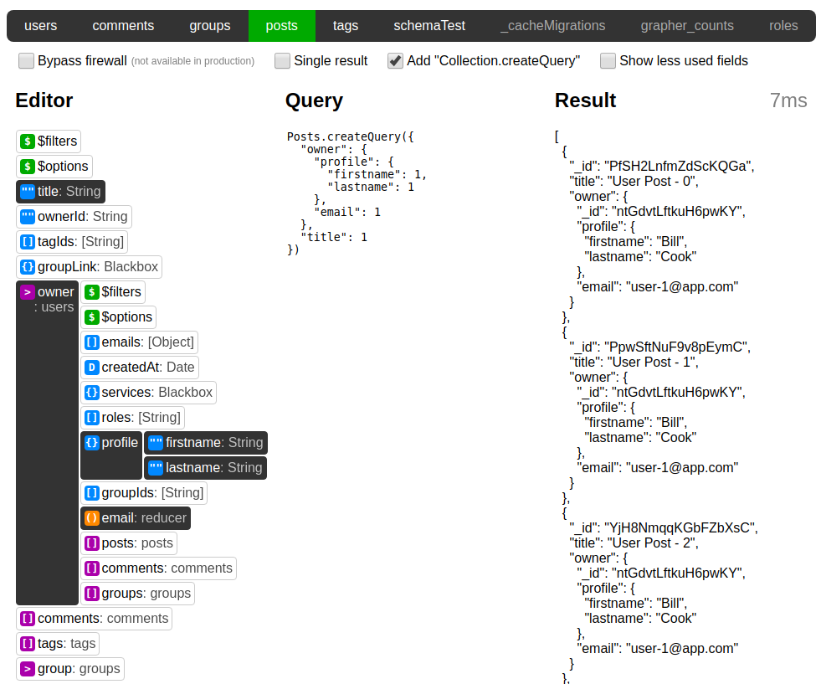The width and height of the screenshot is (821, 684).
Task: Open the _cacheMigrations tab
Action: 553,26
